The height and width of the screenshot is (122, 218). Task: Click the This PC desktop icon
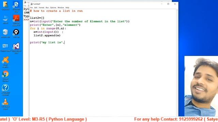[5, 20]
